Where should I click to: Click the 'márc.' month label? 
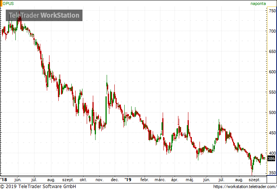[160, 180]
